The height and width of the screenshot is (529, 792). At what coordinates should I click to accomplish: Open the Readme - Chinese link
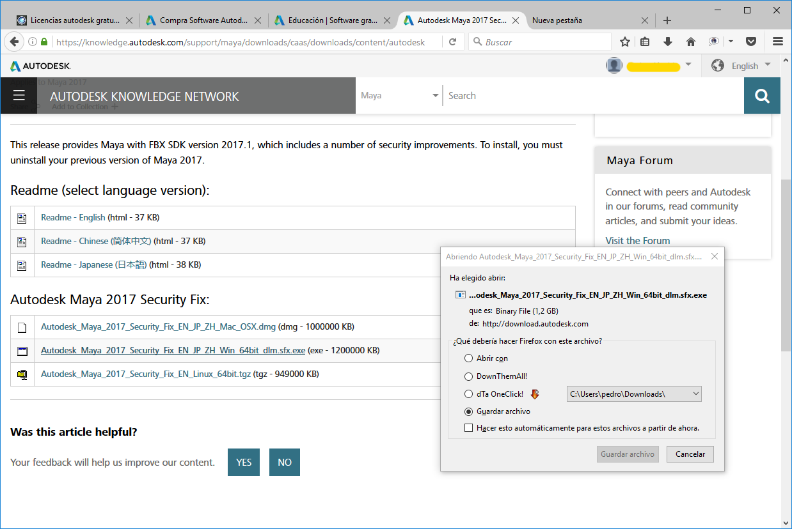[96, 241]
